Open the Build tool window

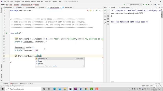tap(31, 84)
